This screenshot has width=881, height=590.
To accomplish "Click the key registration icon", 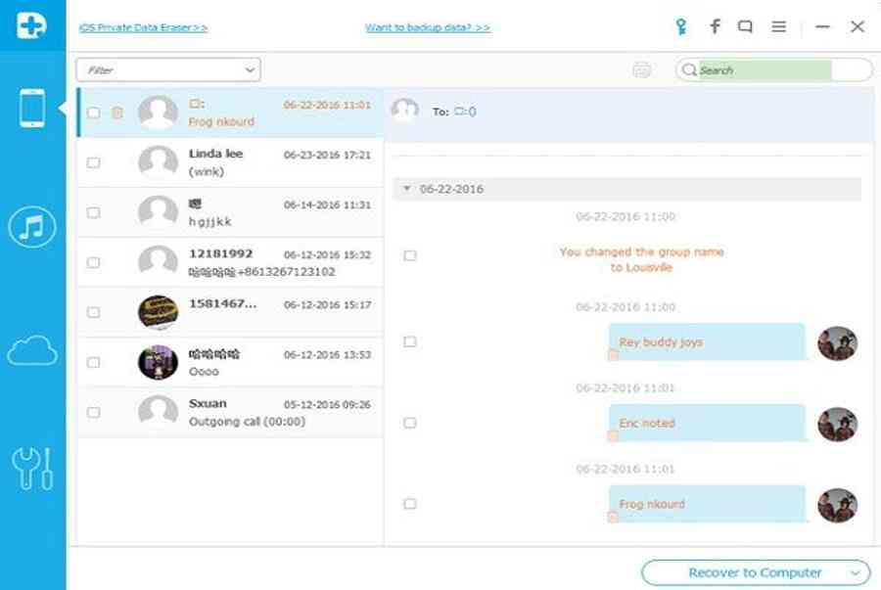I will tap(681, 27).
